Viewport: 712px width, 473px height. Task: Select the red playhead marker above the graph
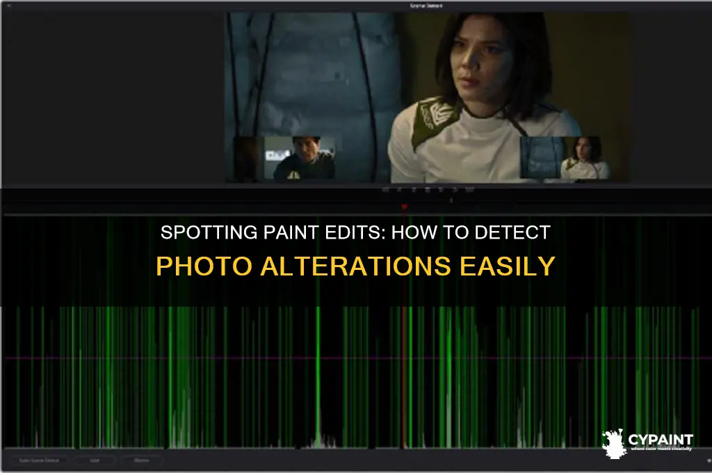(x=404, y=207)
